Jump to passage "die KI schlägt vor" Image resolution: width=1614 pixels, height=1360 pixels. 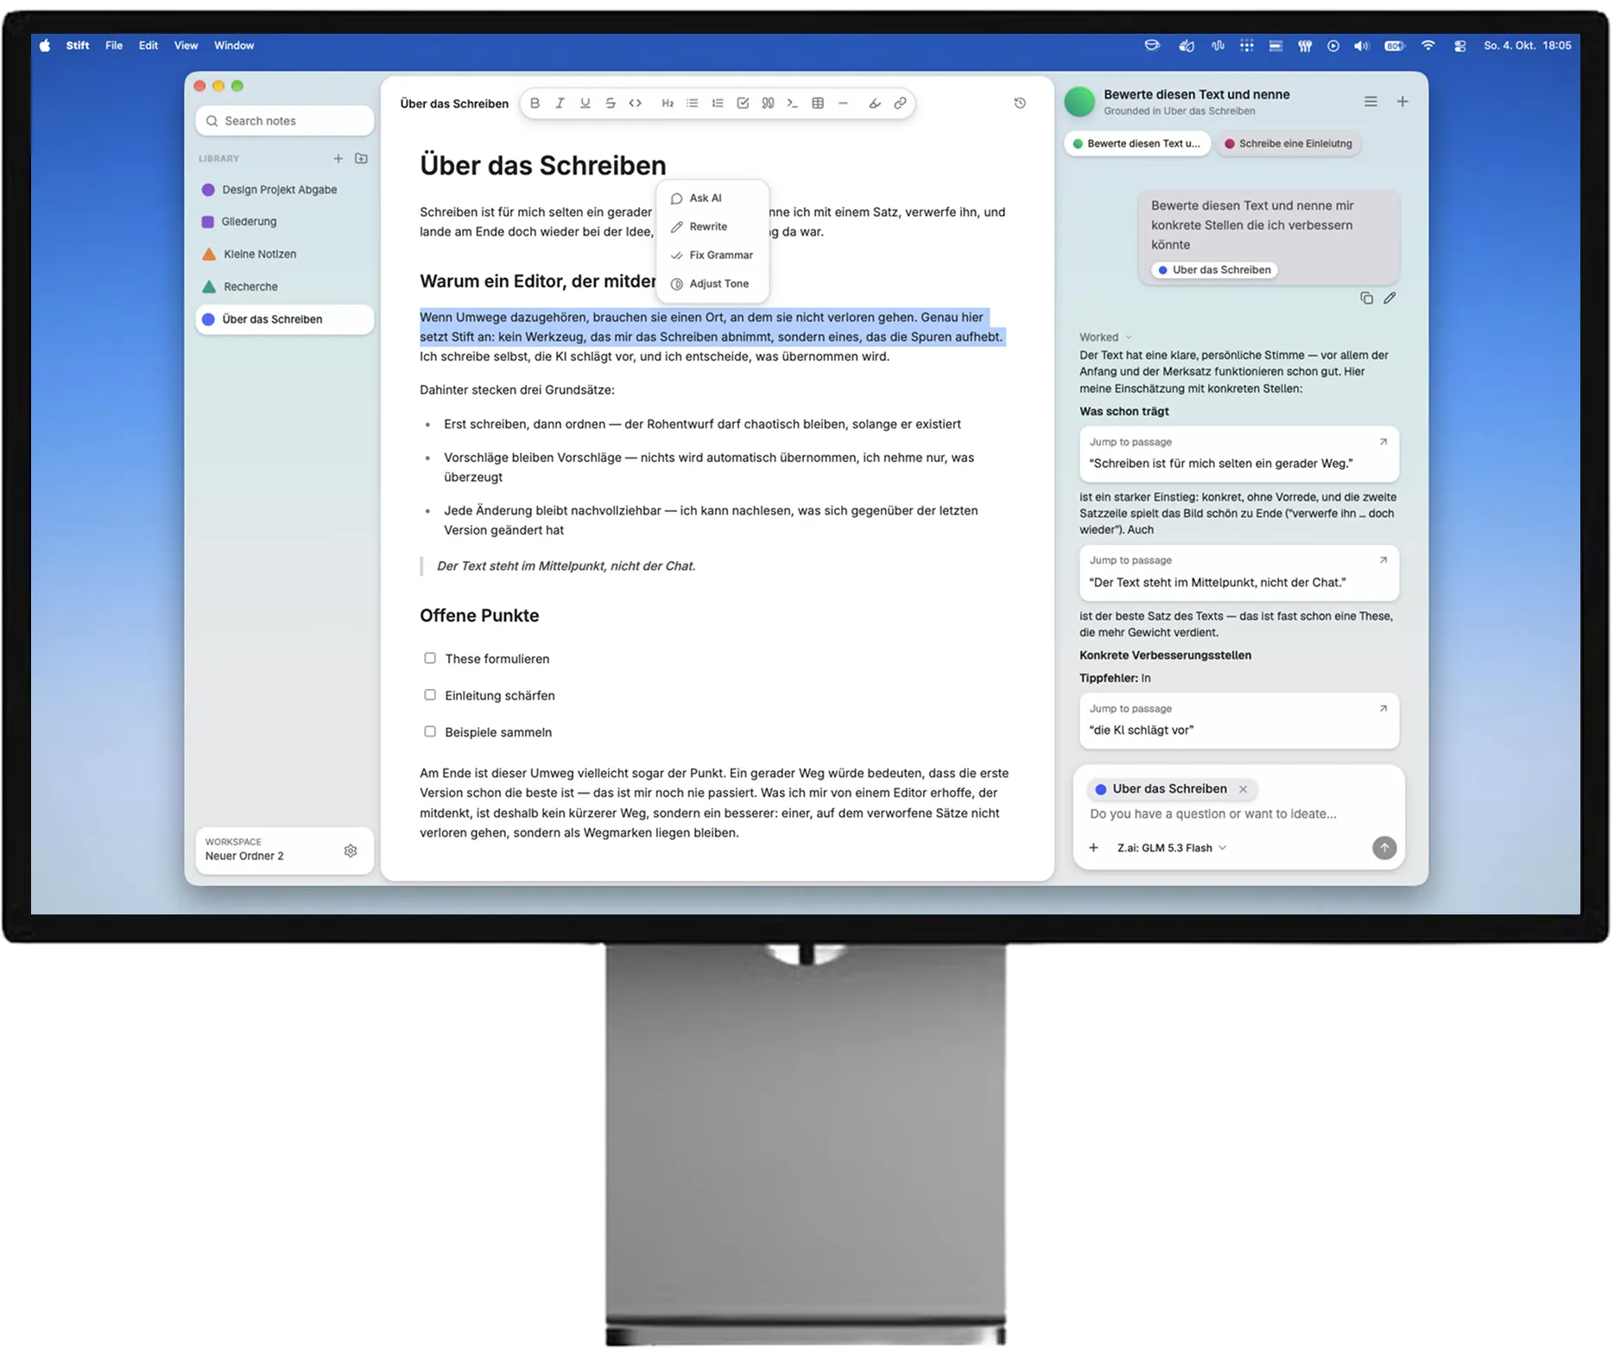1238,720
